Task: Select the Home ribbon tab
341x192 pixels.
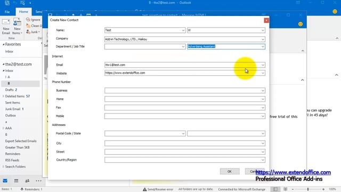Action: pyautogui.click(x=23, y=12)
